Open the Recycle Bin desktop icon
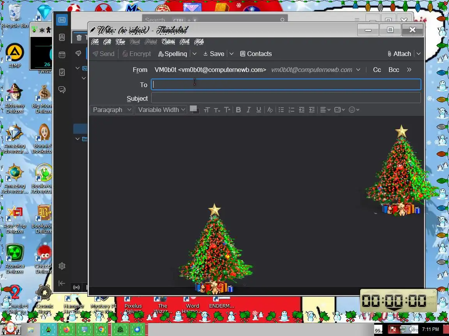Viewport: 449px width, 336px height. 14,16
